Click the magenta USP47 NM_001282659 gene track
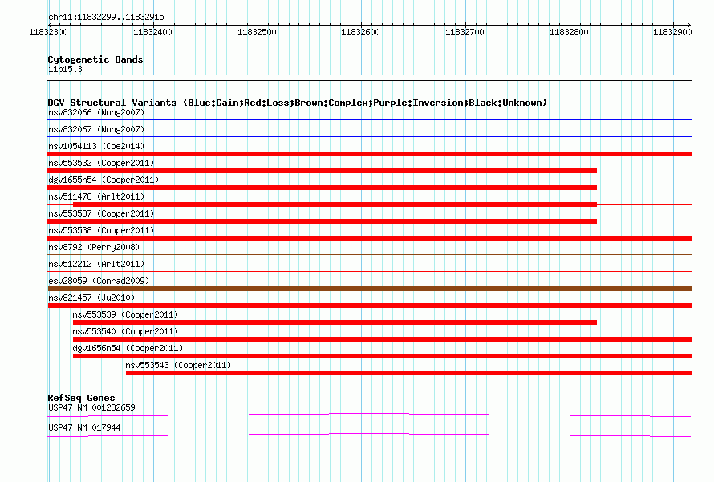 point(369,415)
